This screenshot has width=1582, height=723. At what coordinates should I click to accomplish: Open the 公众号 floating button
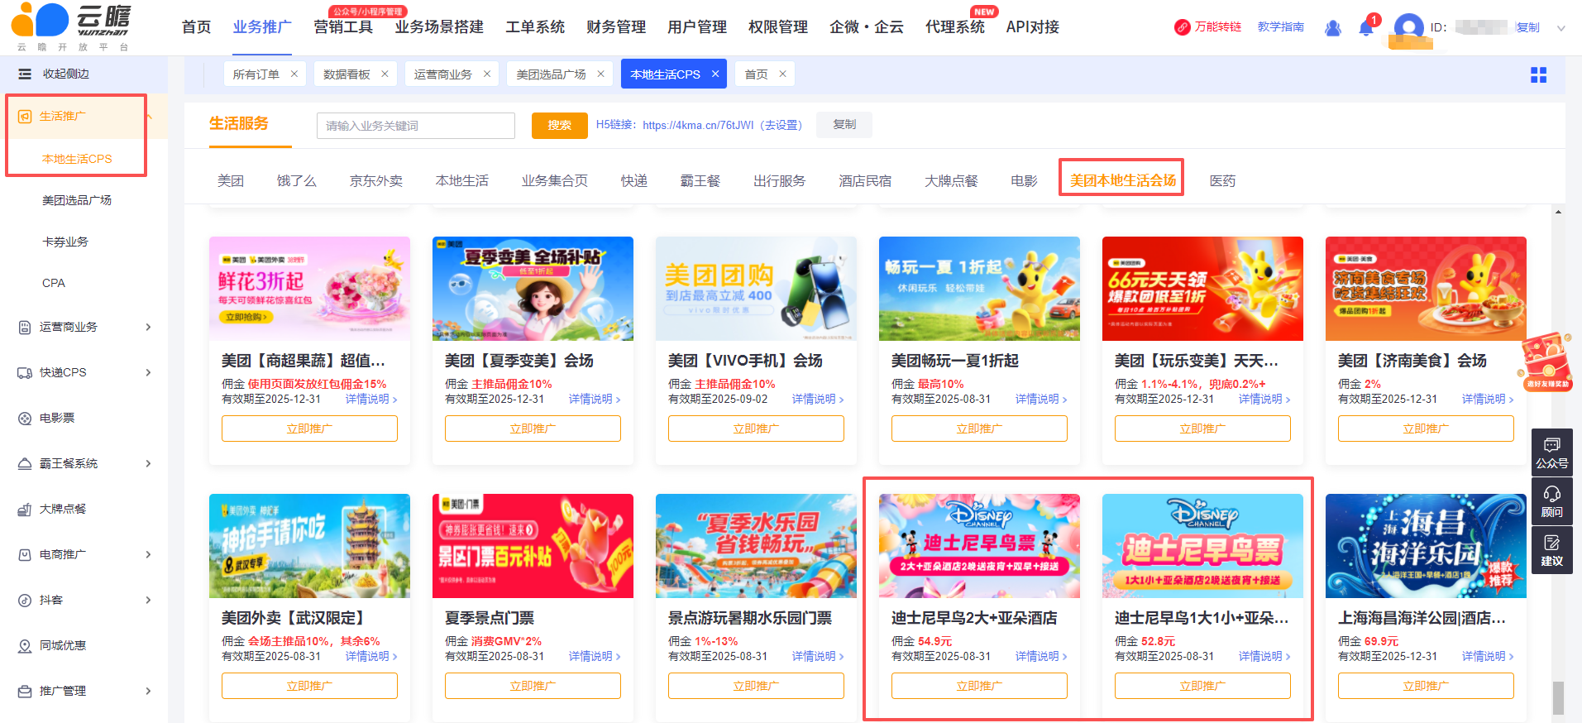pyautogui.click(x=1552, y=452)
